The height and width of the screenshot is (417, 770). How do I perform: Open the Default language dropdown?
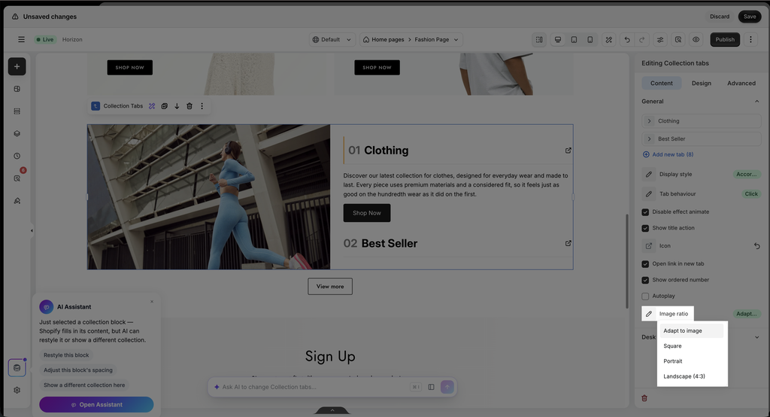pos(332,40)
